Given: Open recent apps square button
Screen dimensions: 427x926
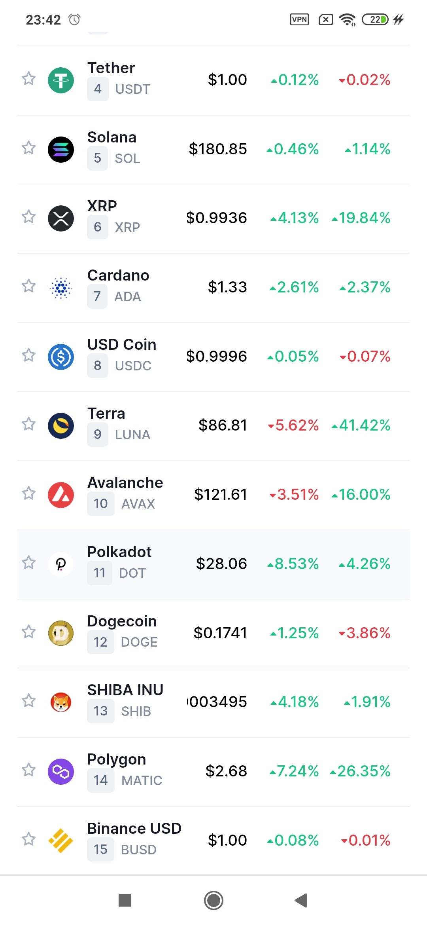Looking at the screenshot, I should pyautogui.click(x=125, y=901).
